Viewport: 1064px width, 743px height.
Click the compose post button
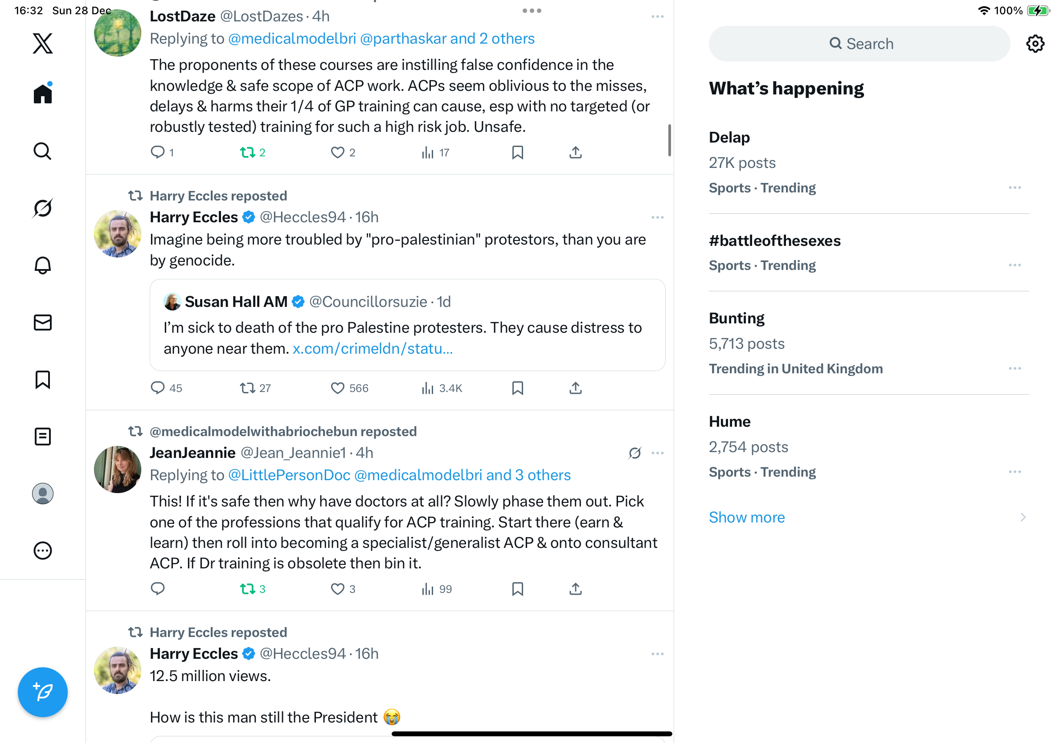[x=43, y=692]
